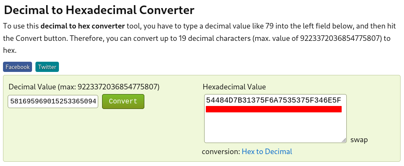Image resolution: width=404 pixels, height=166 pixels.
Task: Click the 'swap' text beside the textarea
Action: (359, 140)
